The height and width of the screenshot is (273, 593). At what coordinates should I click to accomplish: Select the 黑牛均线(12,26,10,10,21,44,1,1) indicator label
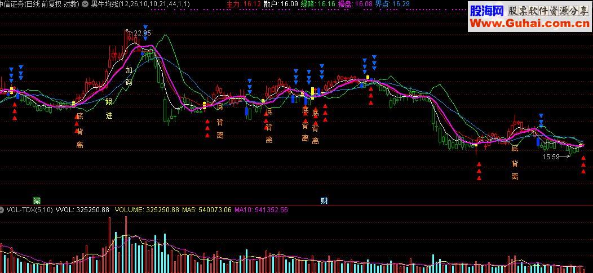pyautogui.click(x=140, y=4)
